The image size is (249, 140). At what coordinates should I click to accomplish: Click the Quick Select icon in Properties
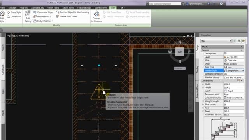coord(243,41)
